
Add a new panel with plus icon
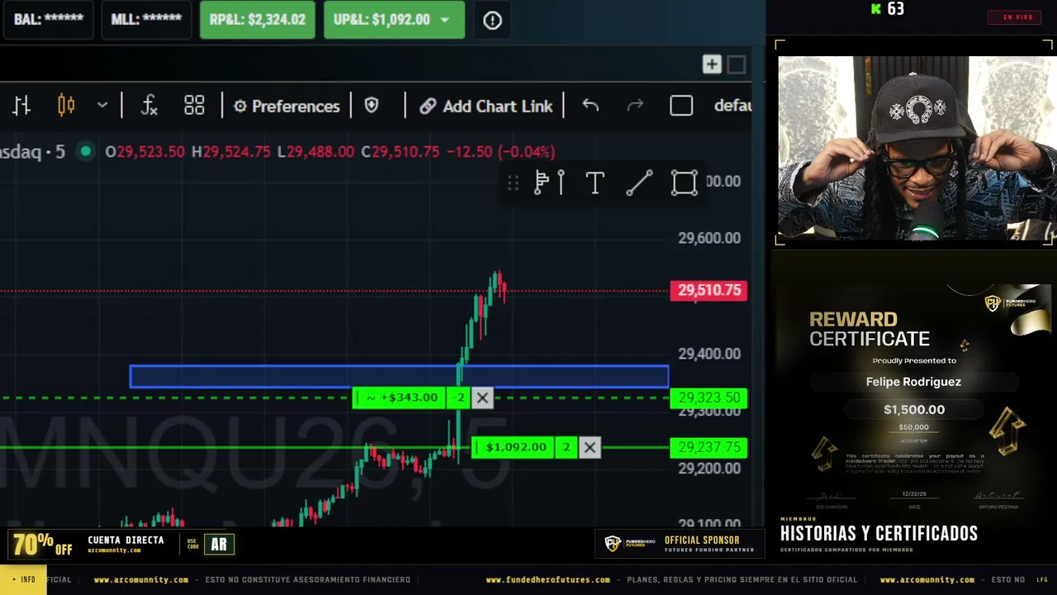(712, 64)
